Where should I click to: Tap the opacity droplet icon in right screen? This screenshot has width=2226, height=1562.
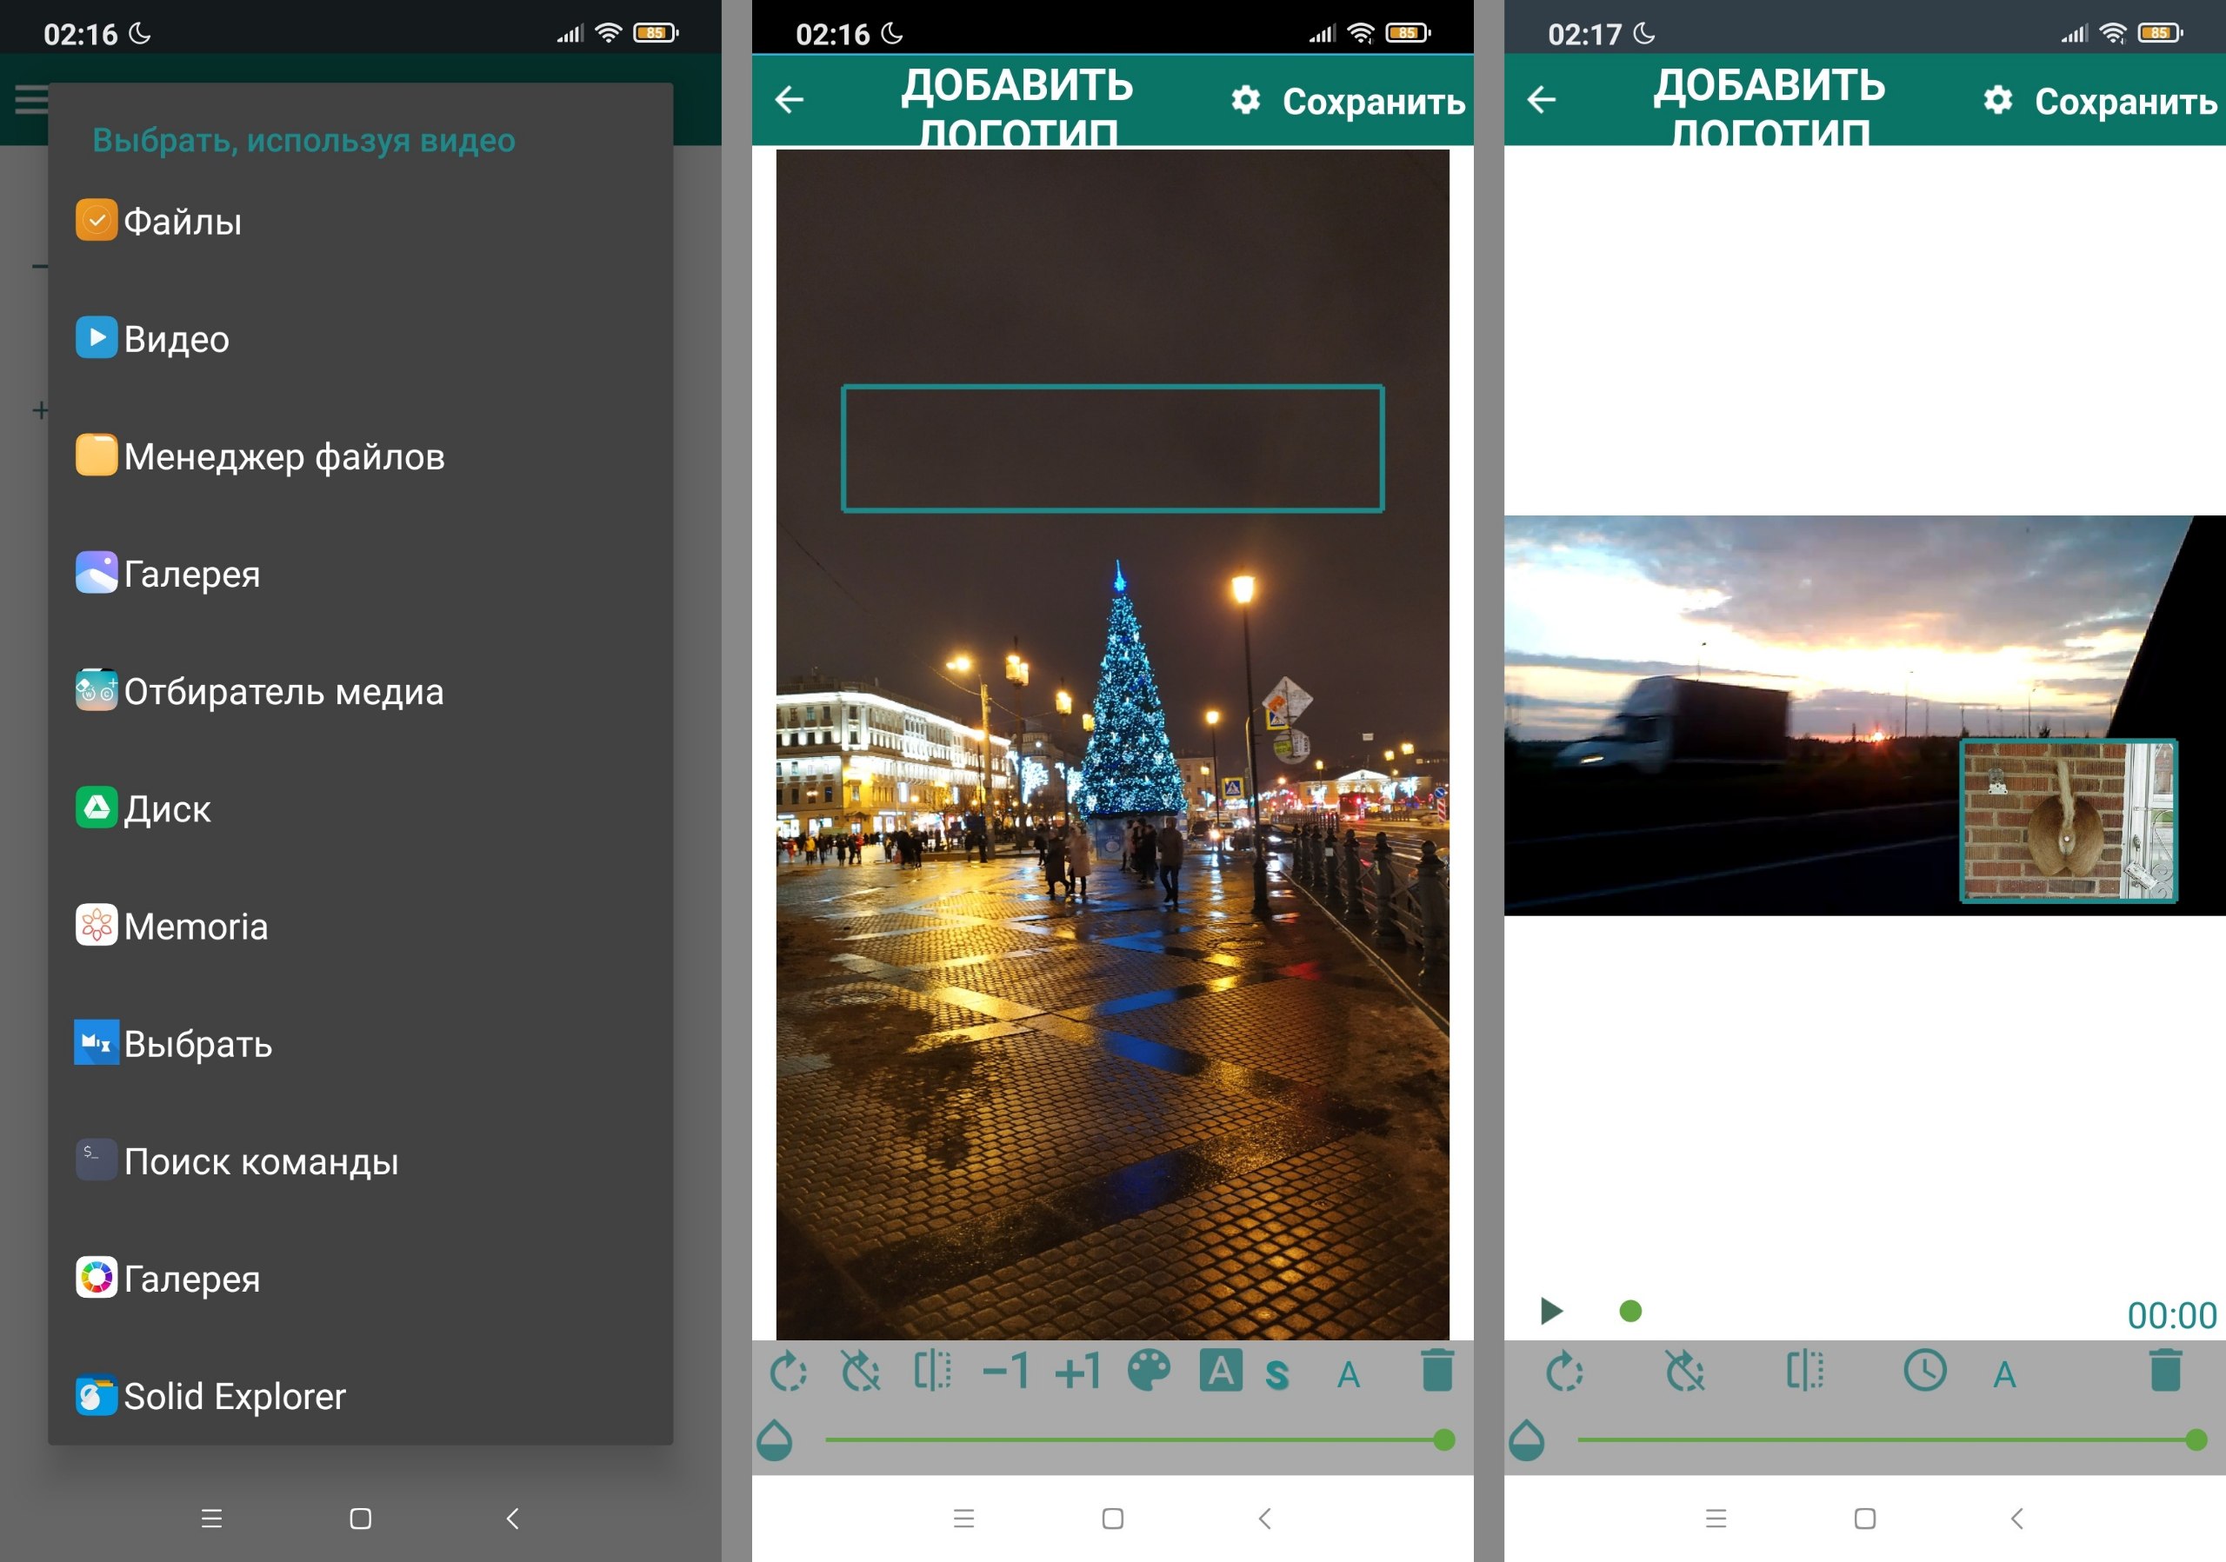pyautogui.click(x=1526, y=1440)
